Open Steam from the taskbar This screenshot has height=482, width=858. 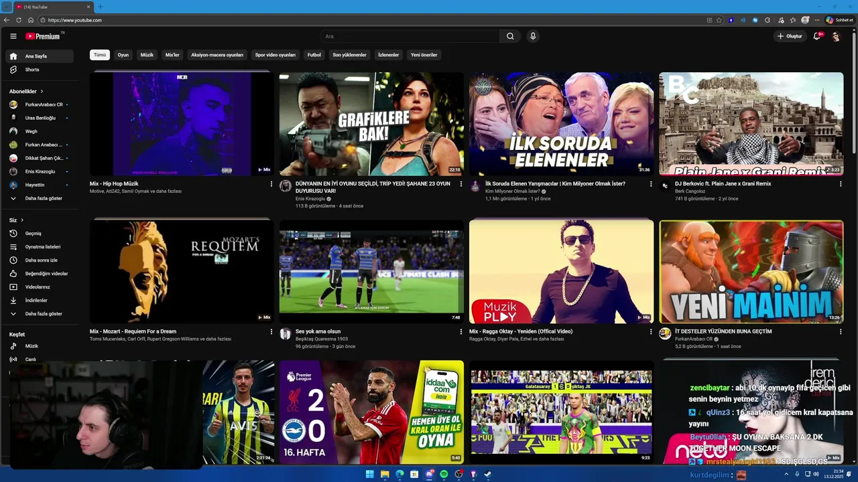488,475
